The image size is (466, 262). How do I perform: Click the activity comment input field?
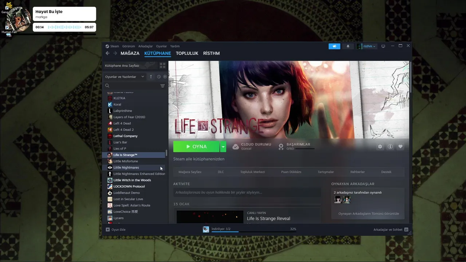pos(247,192)
